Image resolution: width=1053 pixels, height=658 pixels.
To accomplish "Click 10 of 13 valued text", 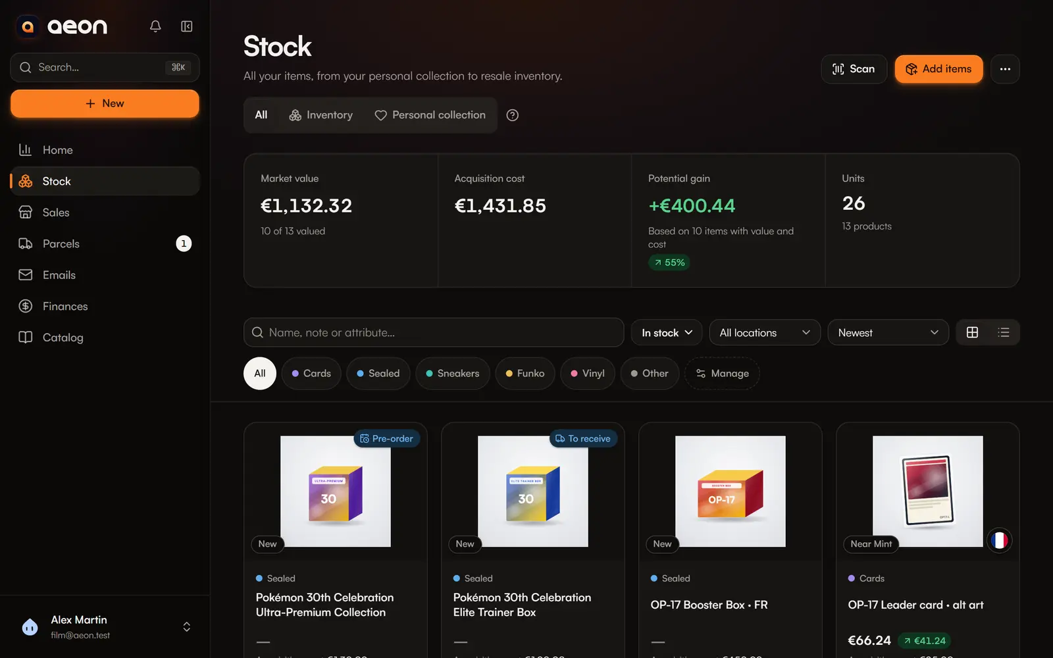I will (x=293, y=231).
